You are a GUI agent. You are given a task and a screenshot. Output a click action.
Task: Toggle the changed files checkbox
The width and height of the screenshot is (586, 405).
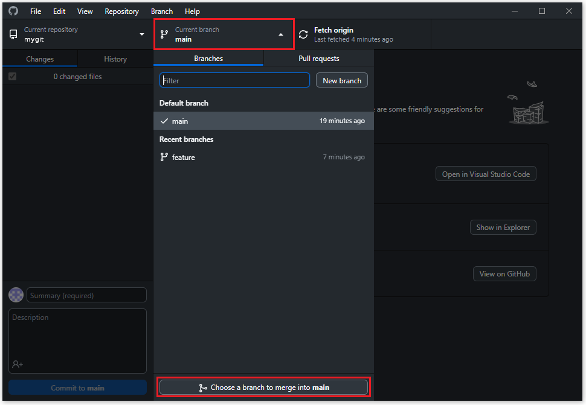(x=12, y=77)
